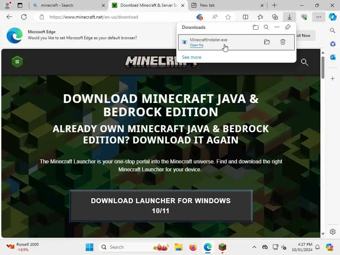Click Download Launcher for Windows 10/11
Screen dimensions: 340x255
coord(161,206)
